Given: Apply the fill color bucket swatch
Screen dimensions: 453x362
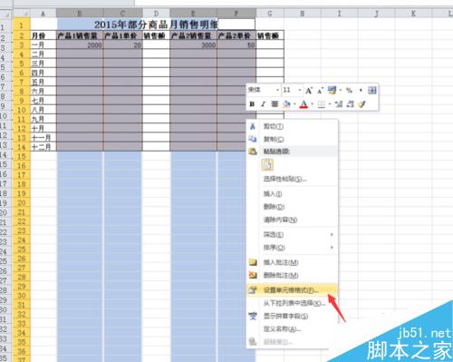Looking at the screenshot, I should pos(286,104).
